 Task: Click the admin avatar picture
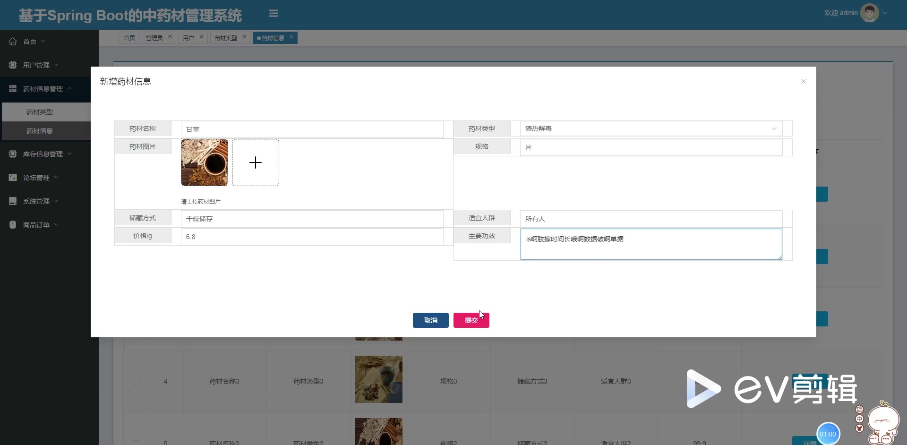point(869,13)
